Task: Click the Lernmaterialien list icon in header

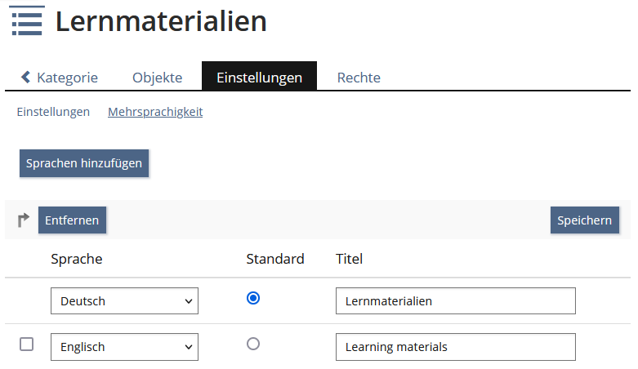Action: tap(27, 20)
